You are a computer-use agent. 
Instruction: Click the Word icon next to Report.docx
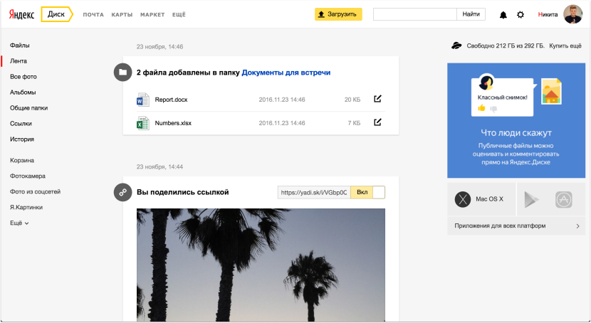coord(142,100)
